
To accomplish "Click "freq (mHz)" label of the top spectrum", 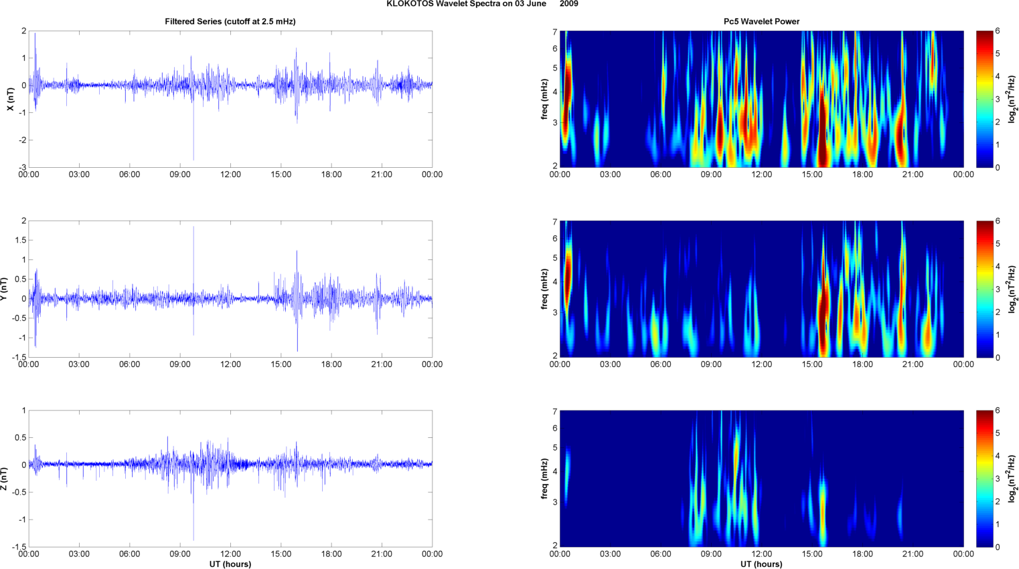I will (545, 99).
